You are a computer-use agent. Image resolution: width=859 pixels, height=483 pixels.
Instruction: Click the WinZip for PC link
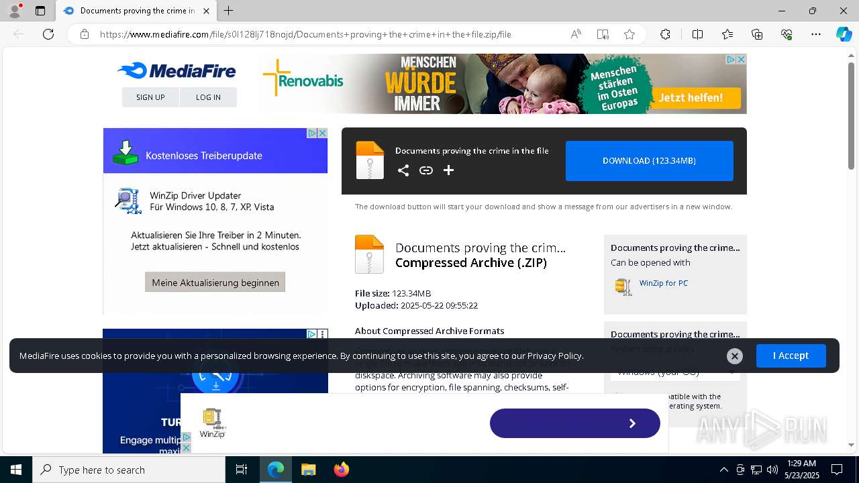(x=664, y=283)
